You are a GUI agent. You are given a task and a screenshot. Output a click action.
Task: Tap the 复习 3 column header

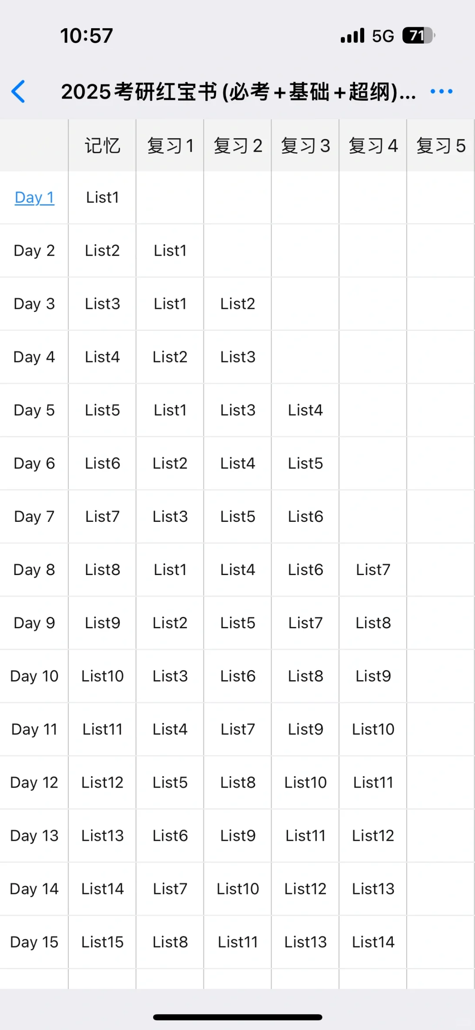click(305, 146)
